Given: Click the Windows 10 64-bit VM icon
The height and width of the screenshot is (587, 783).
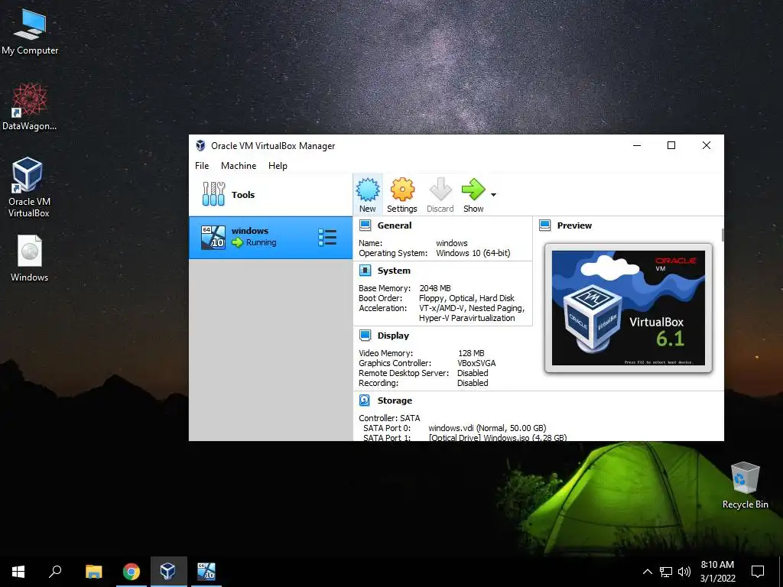Looking at the screenshot, I should coord(213,237).
